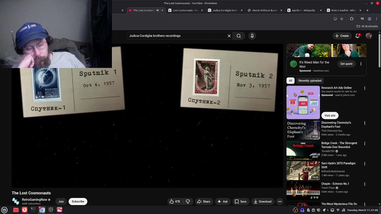
Task: Click the install app toolbar icon
Action: (x=335, y=19)
